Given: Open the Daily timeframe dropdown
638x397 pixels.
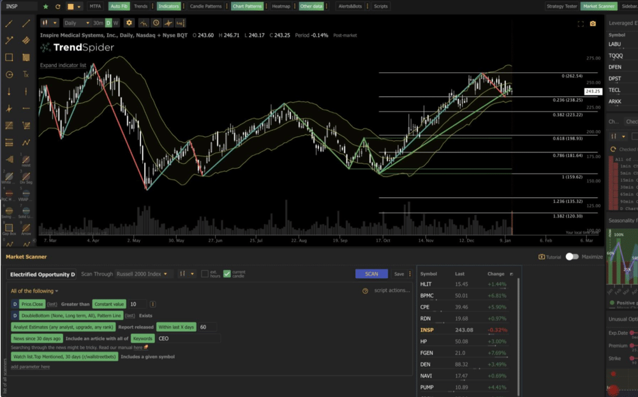Looking at the screenshot, I should pos(77,23).
